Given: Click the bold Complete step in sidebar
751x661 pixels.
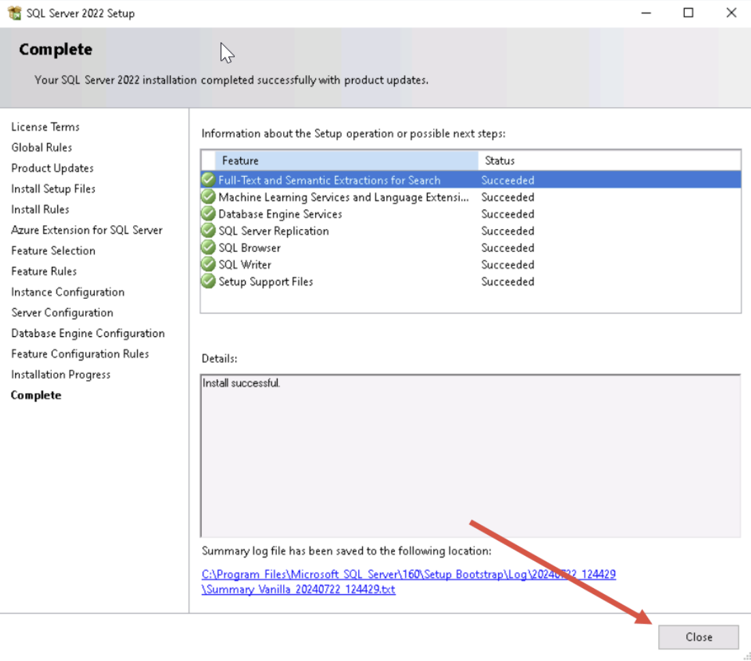Looking at the screenshot, I should point(36,395).
